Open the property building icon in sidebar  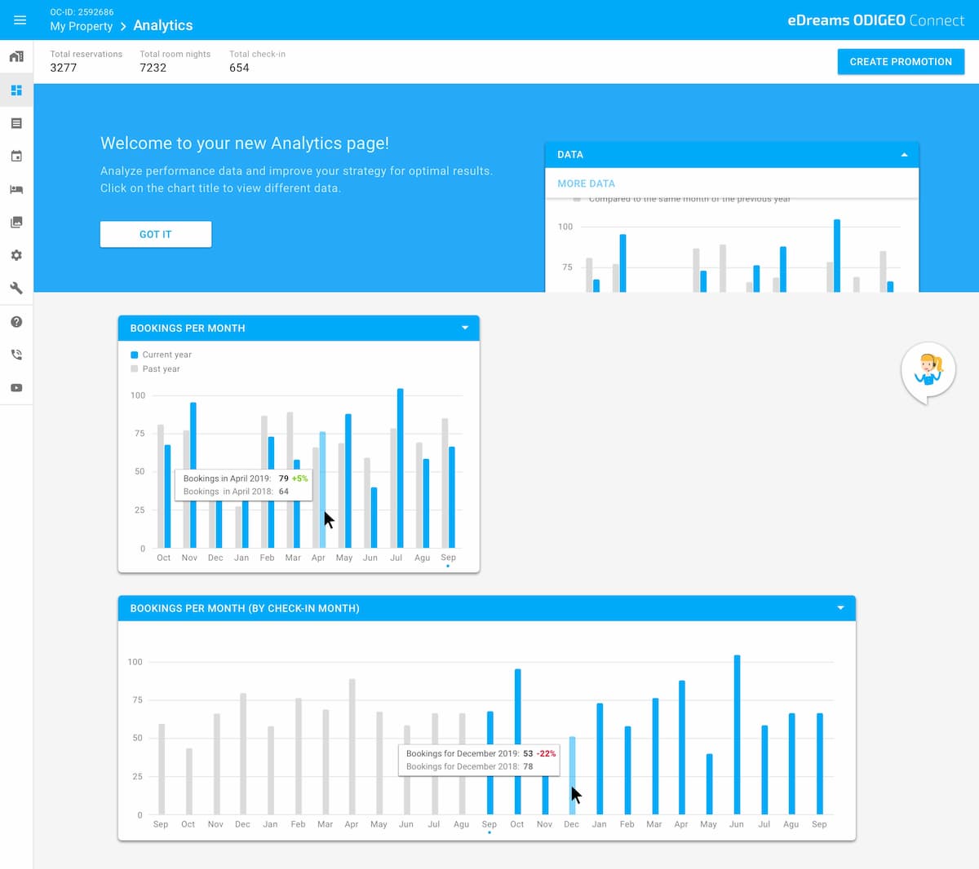[x=16, y=56]
